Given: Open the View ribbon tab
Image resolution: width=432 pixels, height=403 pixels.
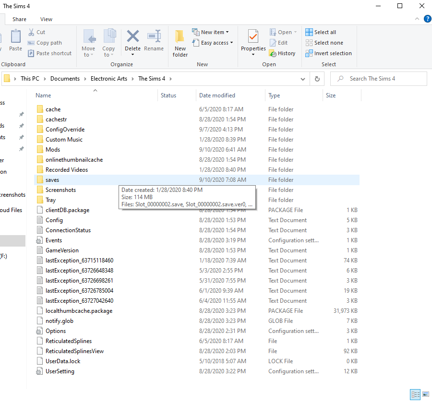Looking at the screenshot, I should [46, 19].
